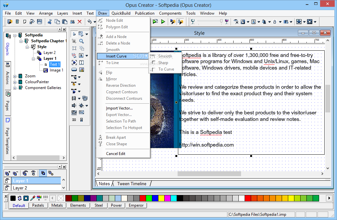Select Text 1 in object tree
Image resolution: width=337 pixels, height=220 pixels.
point(55,64)
